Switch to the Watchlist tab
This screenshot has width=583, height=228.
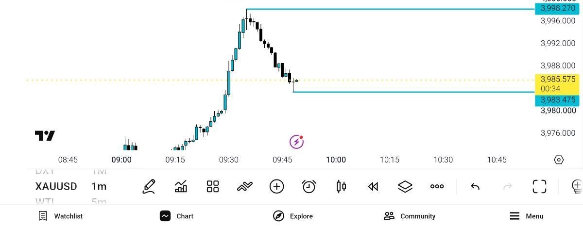pyautogui.click(x=61, y=216)
